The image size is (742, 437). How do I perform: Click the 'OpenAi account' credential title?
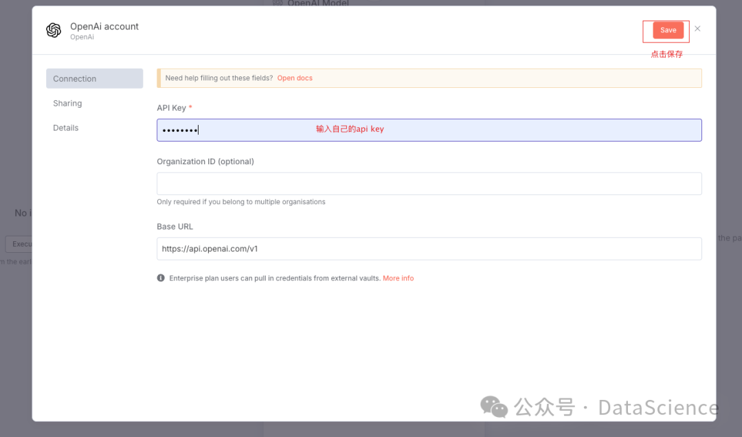(x=104, y=27)
